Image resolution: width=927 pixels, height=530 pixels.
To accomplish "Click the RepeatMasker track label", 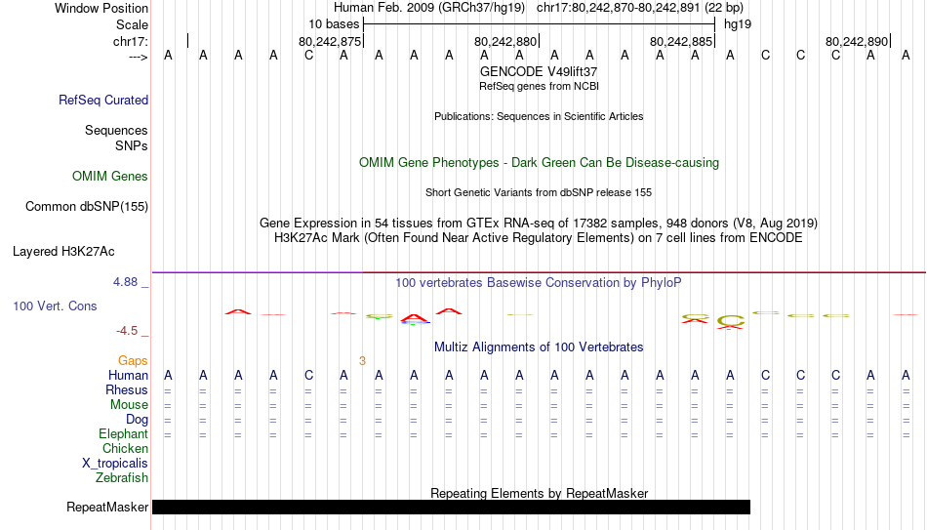I will [107, 507].
